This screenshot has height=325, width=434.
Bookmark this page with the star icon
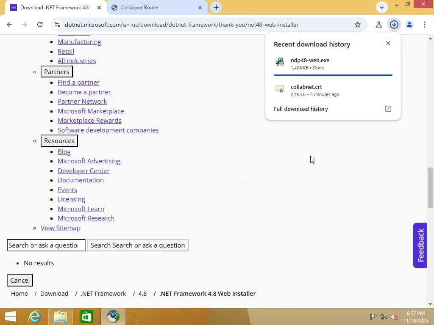coord(358,25)
